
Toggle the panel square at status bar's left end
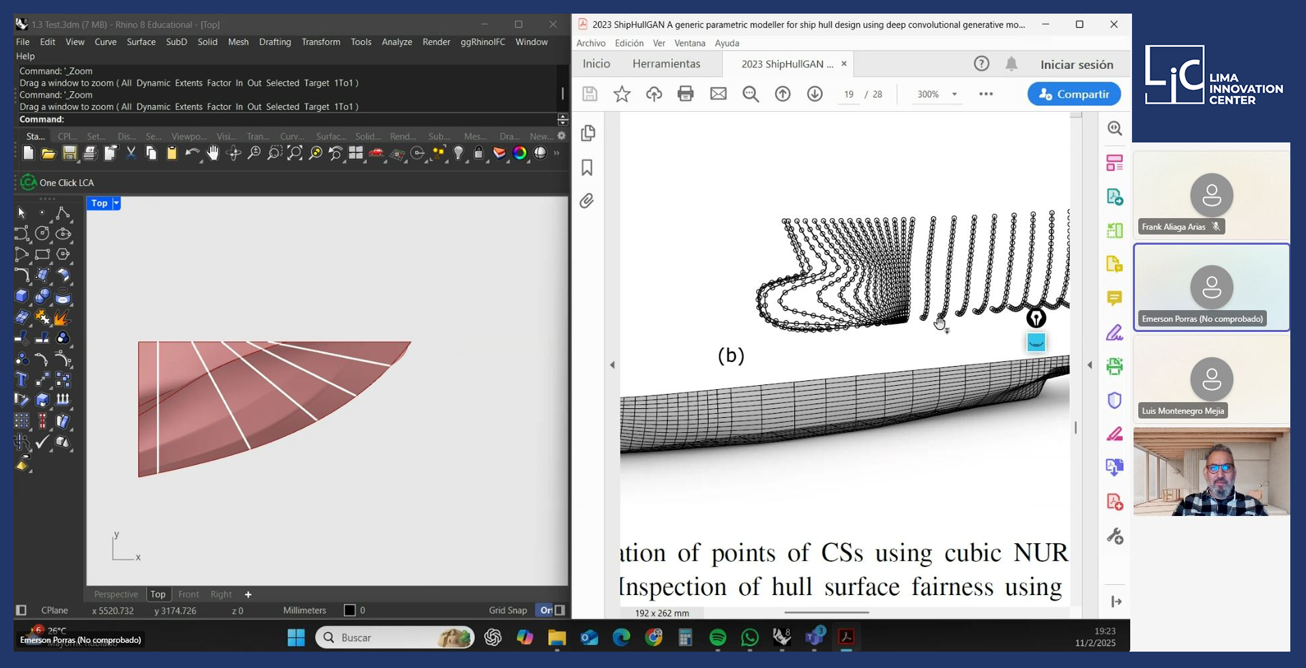tap(21, 610)
